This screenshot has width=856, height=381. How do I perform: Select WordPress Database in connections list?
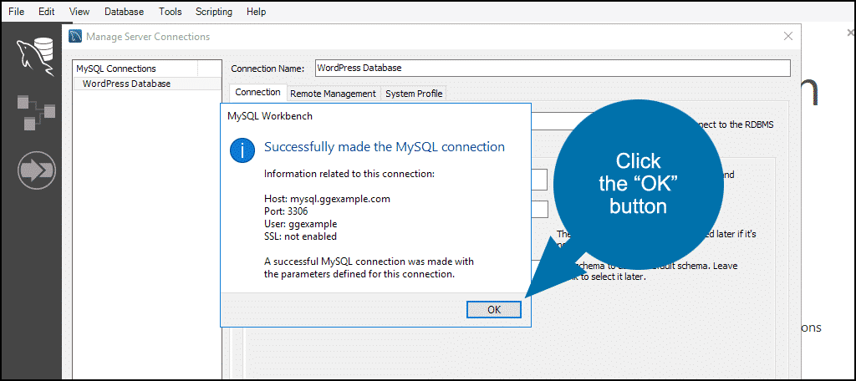click(147, 84)
